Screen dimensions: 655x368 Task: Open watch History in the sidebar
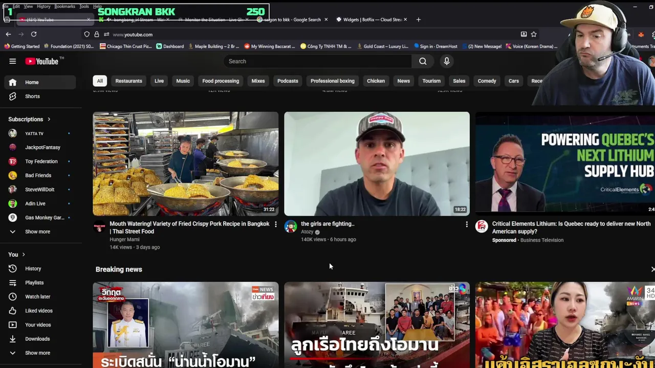tap(40, 268)
